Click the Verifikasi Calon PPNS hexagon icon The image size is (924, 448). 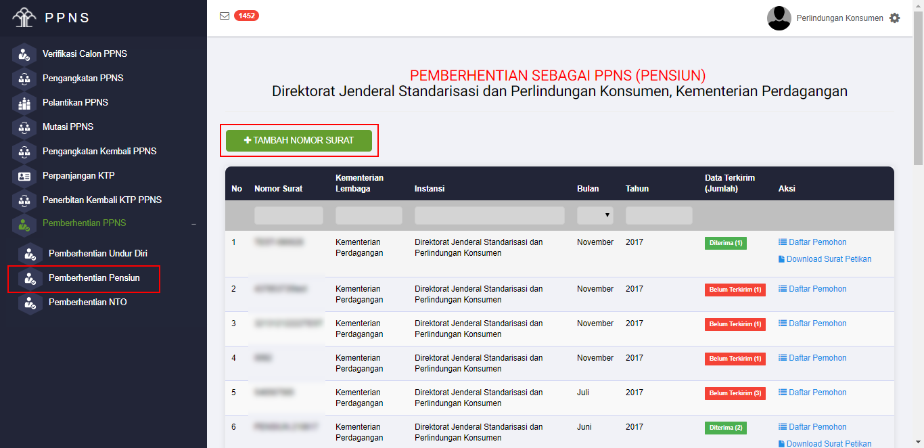click(x=24, y=54)
